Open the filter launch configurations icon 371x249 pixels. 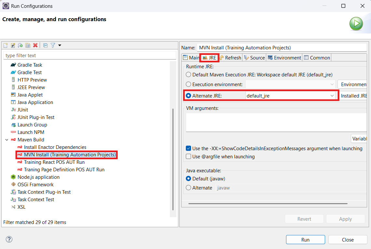click(x=53, y=46)
